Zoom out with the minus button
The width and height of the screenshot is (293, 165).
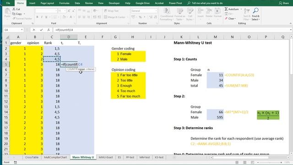(258, 162)
